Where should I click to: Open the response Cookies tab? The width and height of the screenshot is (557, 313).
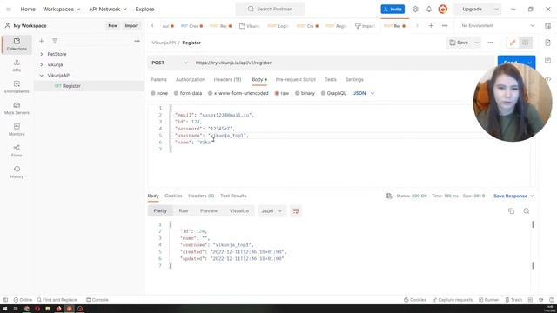click(x=173, y=196)
